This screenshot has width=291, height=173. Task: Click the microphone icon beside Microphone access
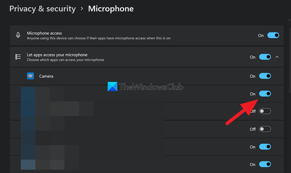click(x=18, y=35)
